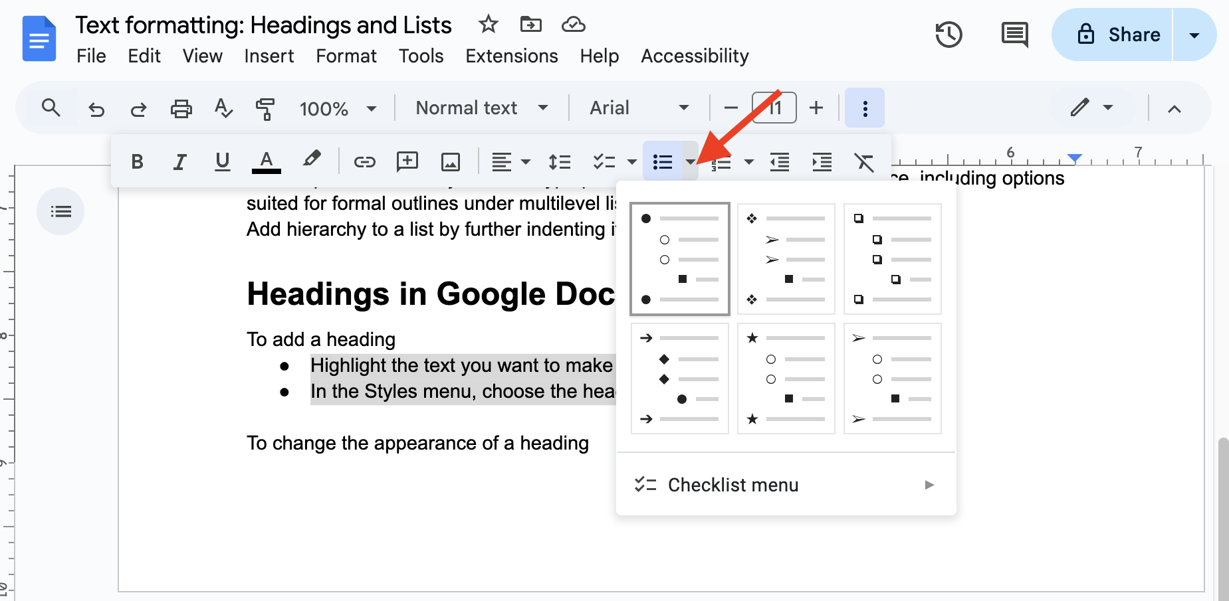
Task: Open the Normal text styles dropdown
Action: 480,108
